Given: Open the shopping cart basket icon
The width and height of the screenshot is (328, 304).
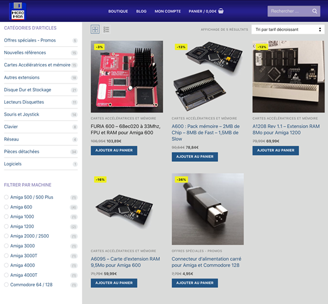Looking at the screenshot, I should coord(221,11).
